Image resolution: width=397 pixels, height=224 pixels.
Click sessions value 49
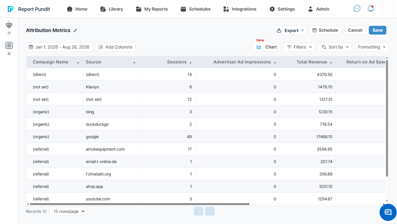pyautogui.click(x=189, y=137)
